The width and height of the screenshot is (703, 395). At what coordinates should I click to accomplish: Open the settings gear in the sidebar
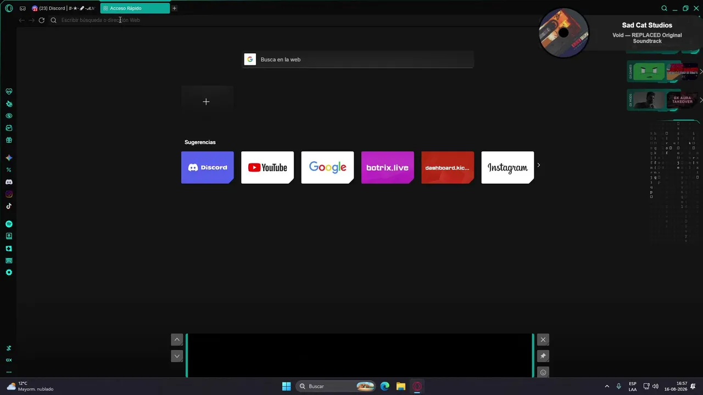click(x=9, y=273)
